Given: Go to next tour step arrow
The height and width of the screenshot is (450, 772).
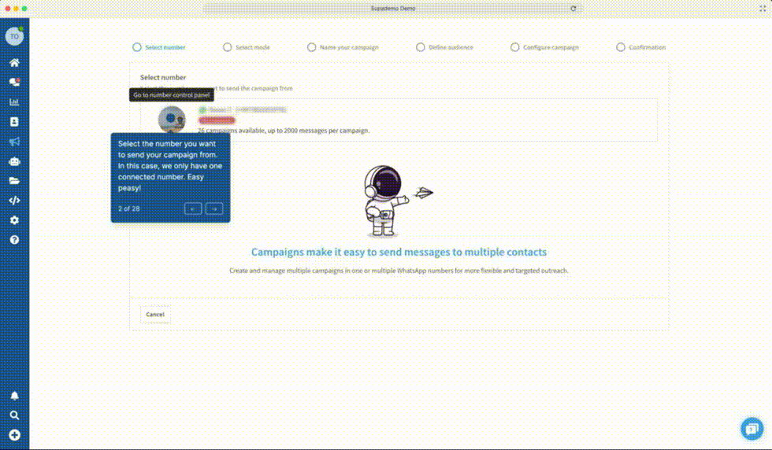Looking at the screenshot, I should point(214,208).
